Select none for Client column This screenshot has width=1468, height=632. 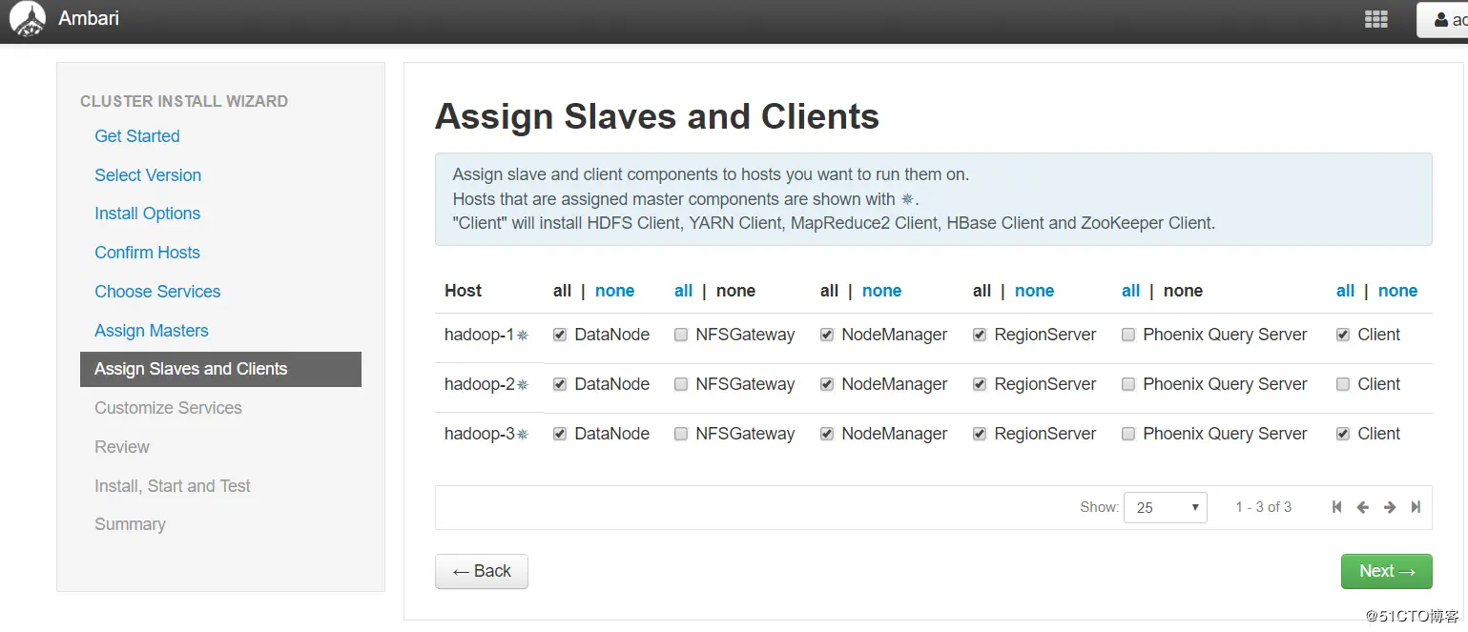(x=1397, y=291)
